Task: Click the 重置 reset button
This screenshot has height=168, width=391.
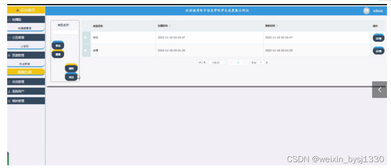Action: 58,54
